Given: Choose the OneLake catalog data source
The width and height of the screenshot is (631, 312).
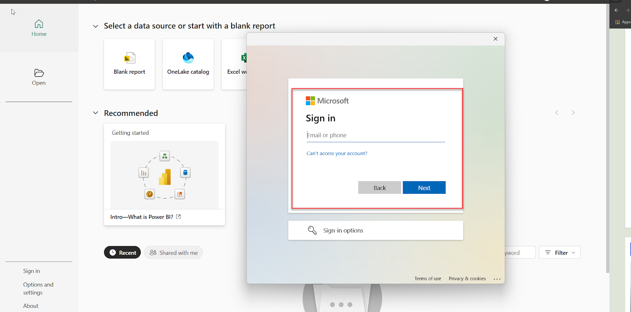Looking at the screenshot, I should [188, 64].
